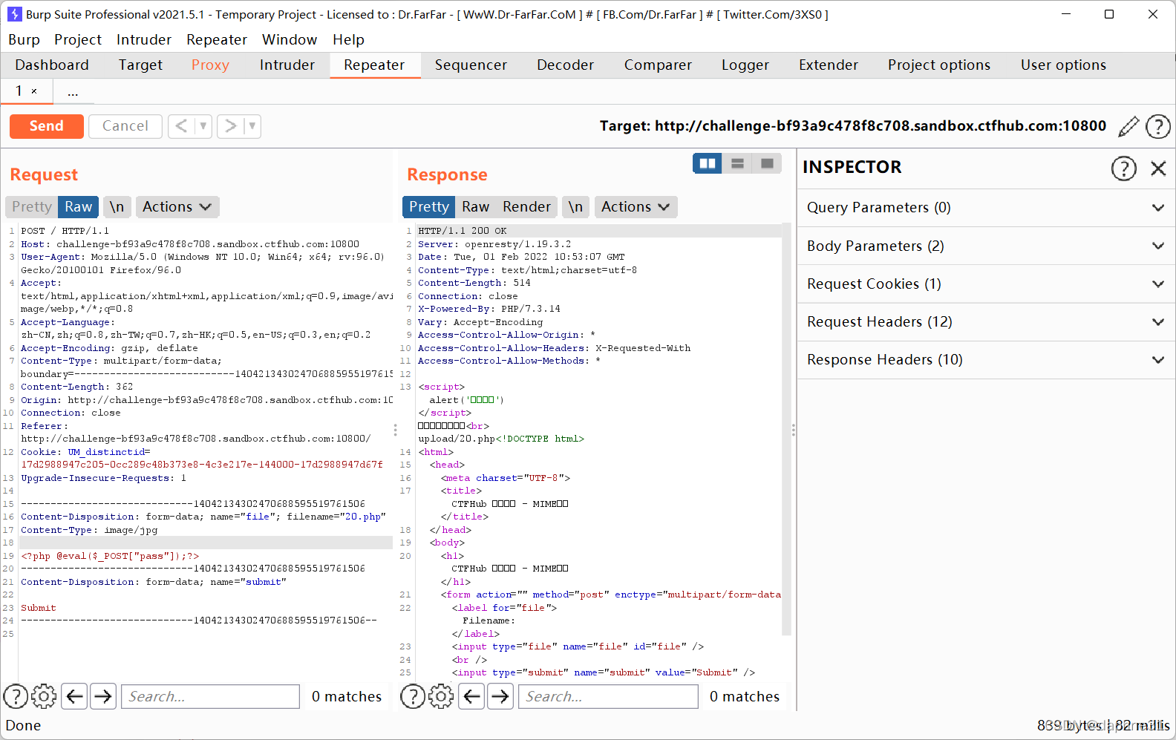Open request search help icon
The width and height of the screenshot is (1176, 740).
16,696
